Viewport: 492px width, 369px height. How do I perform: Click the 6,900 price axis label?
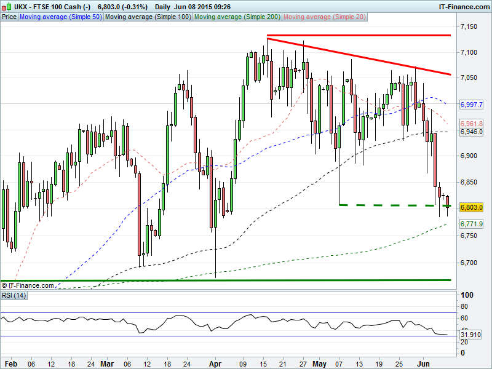469,156
